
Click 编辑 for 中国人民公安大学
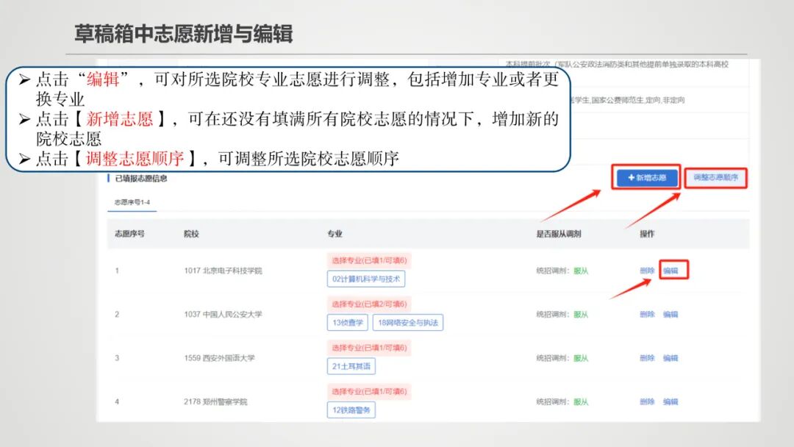click(671, 313)
